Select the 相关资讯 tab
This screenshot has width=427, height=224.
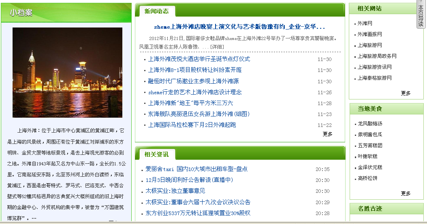point(157,154)
